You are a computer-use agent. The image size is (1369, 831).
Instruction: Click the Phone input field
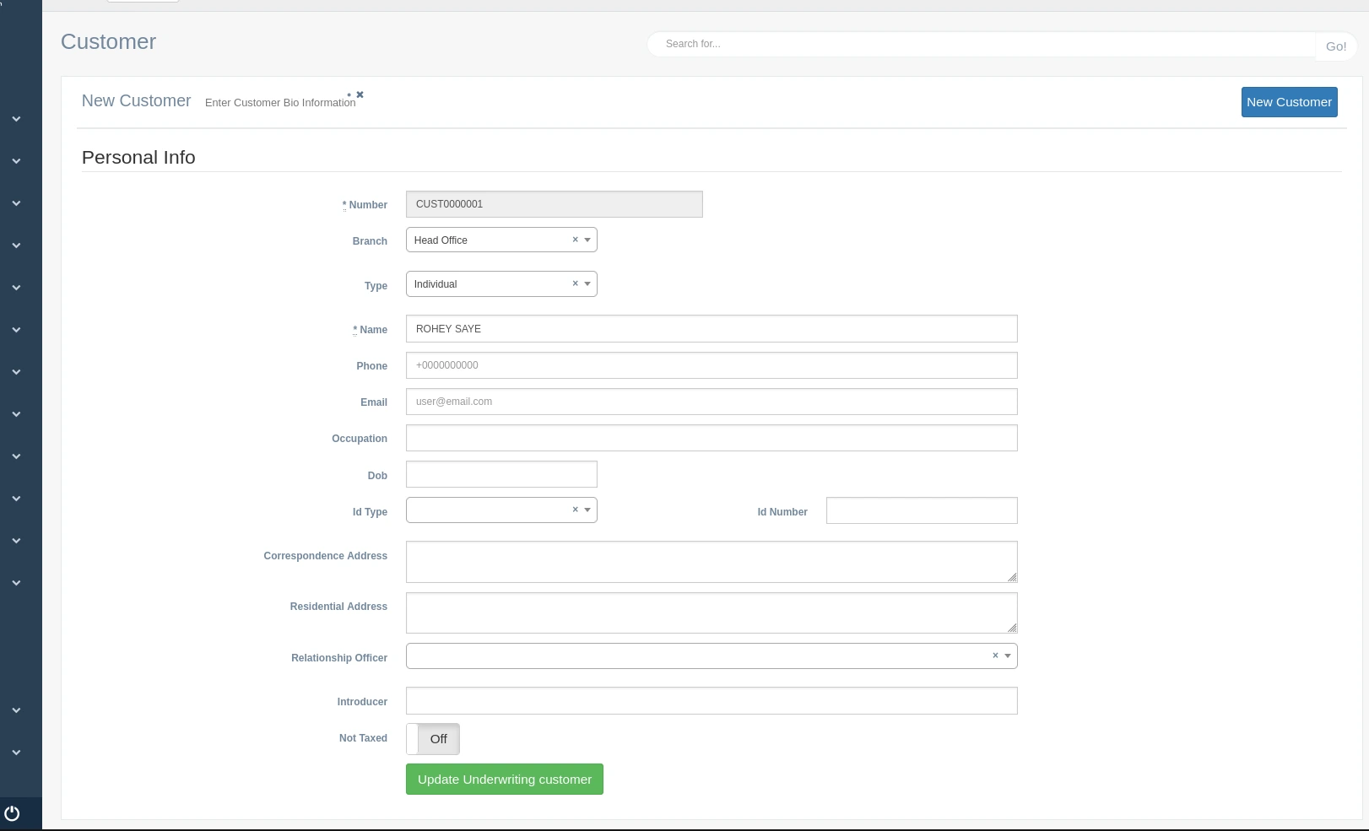click(712, 365)
